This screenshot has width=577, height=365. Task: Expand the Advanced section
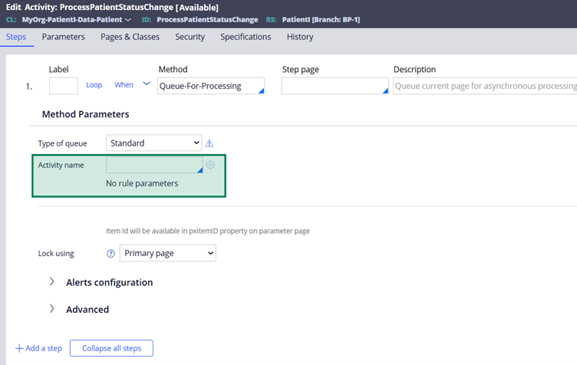coord(52,309)
